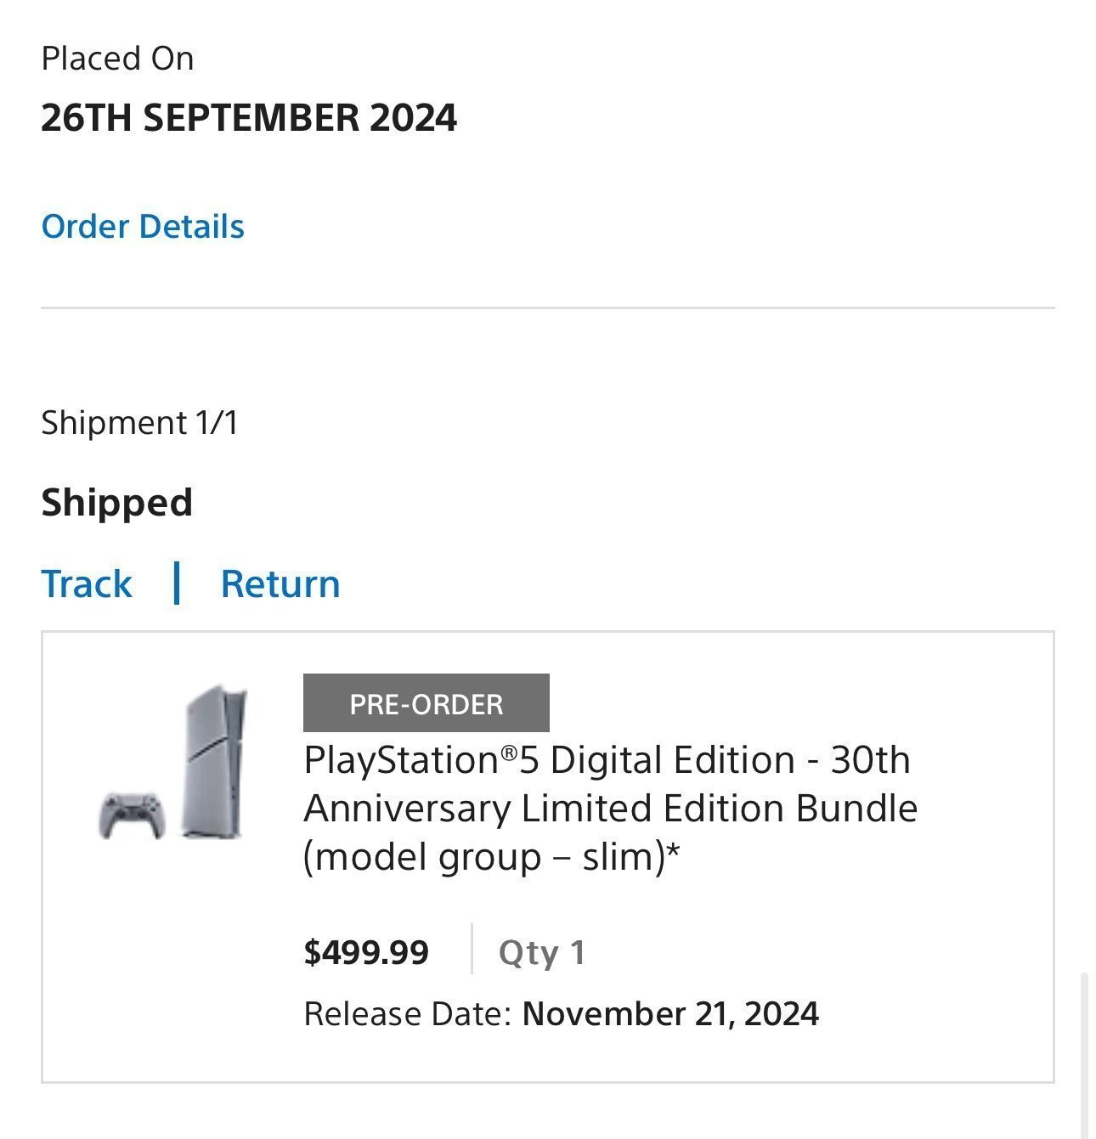
Task: Click the Placed On label
Action: point(118,58)
